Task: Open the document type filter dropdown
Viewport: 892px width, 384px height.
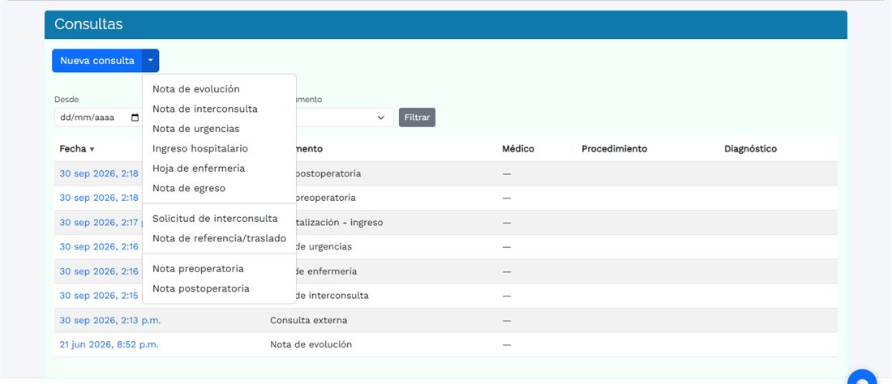Action: point(344,117)
